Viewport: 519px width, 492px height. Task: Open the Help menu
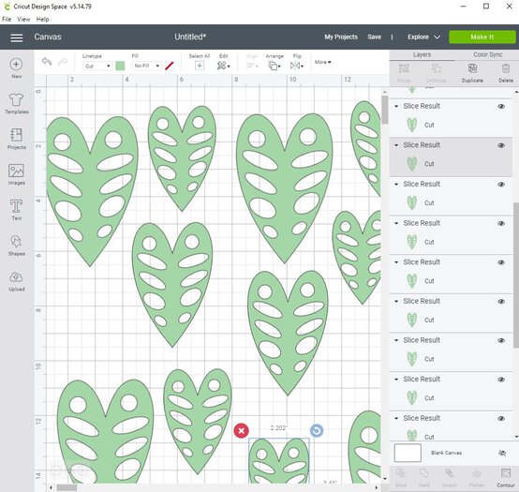tap(43, 20)
